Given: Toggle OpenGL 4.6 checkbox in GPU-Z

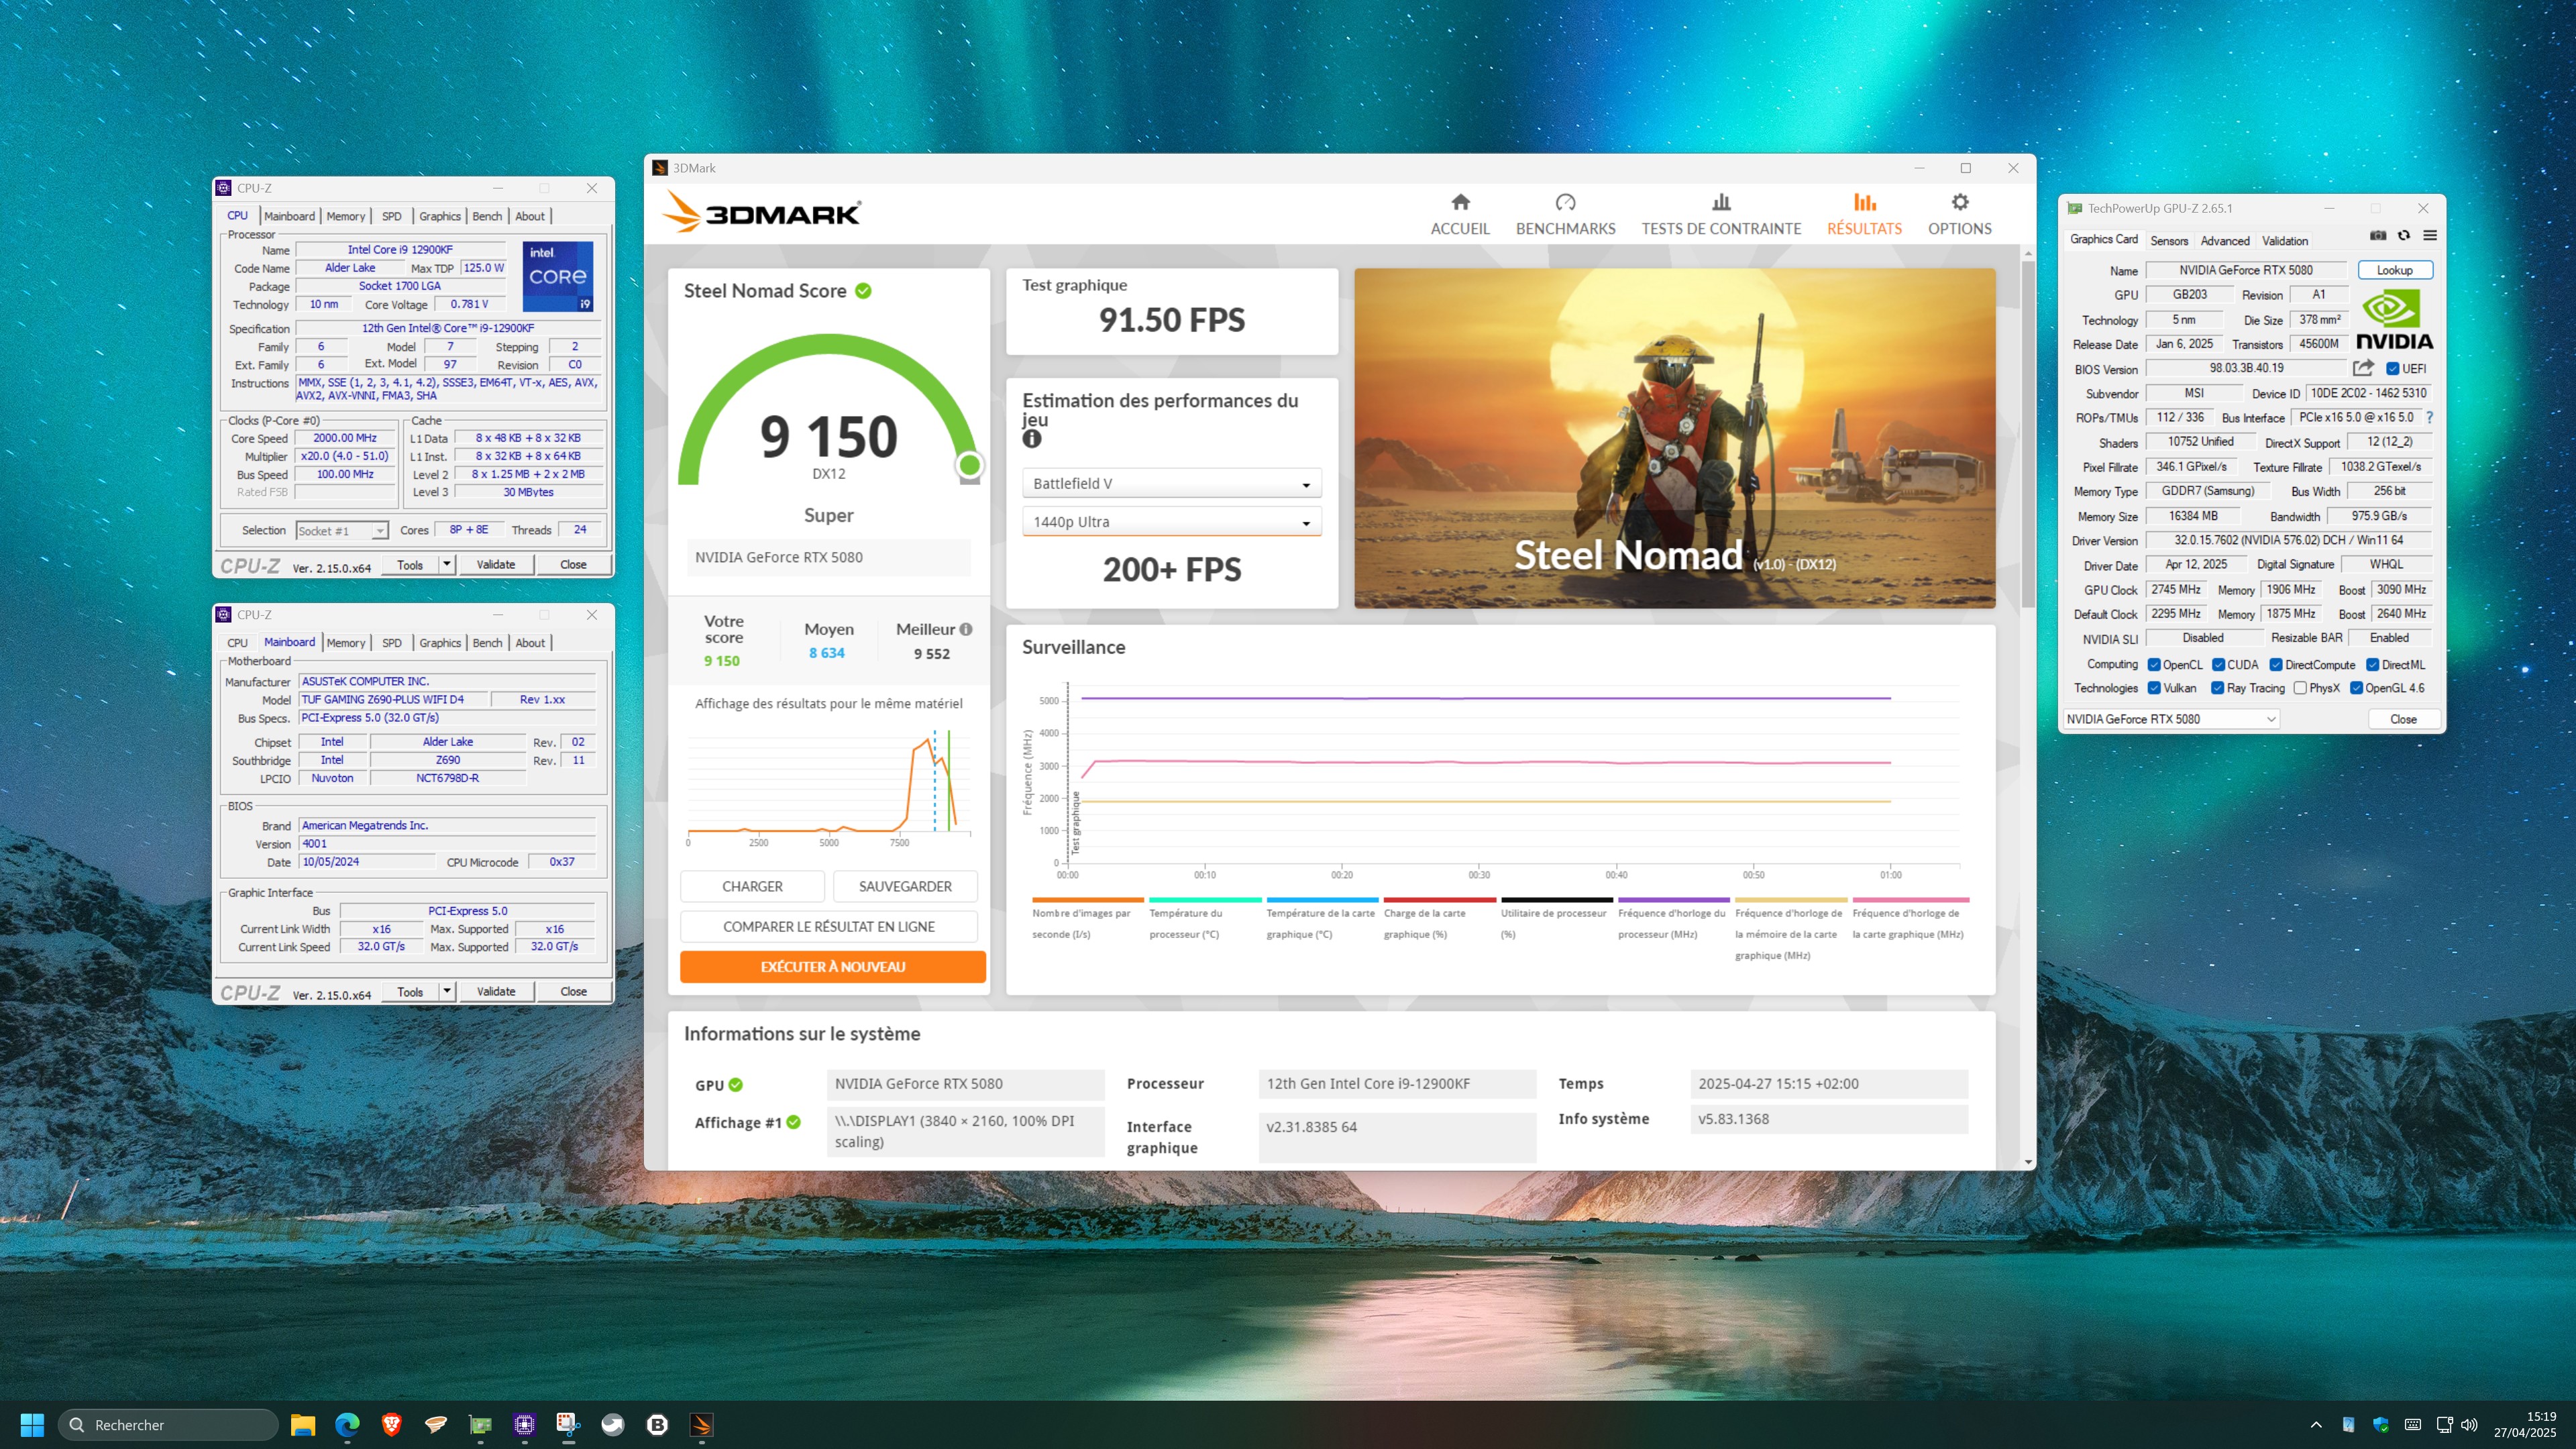Looking at the screenshot, I should (x=2356, y=688).
